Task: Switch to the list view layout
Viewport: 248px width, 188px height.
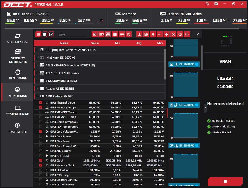Action: coord(38,34)
